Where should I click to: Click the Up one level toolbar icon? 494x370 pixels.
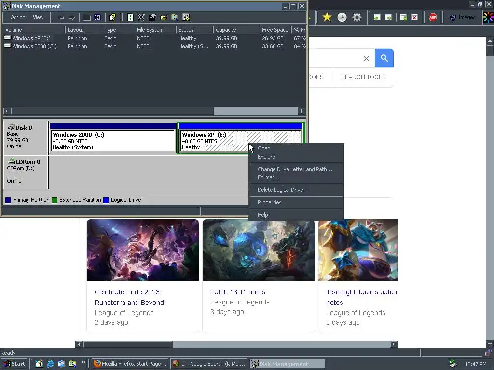pos(87,18)
